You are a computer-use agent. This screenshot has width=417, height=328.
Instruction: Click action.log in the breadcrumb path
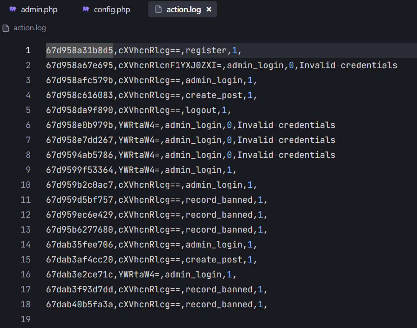[29, 28]
